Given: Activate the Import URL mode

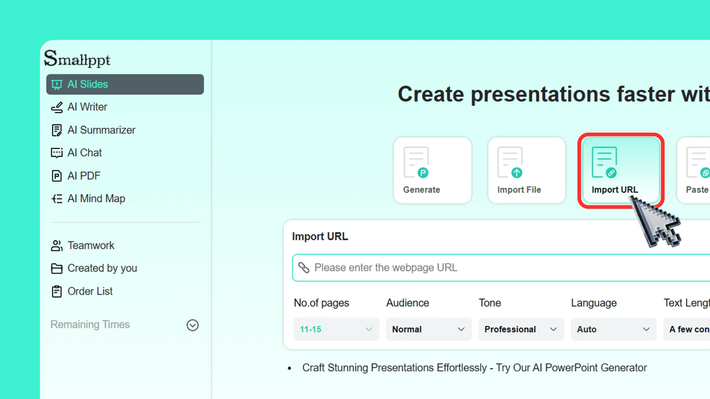Looking at the screenshot, I should tap(621, 170).
